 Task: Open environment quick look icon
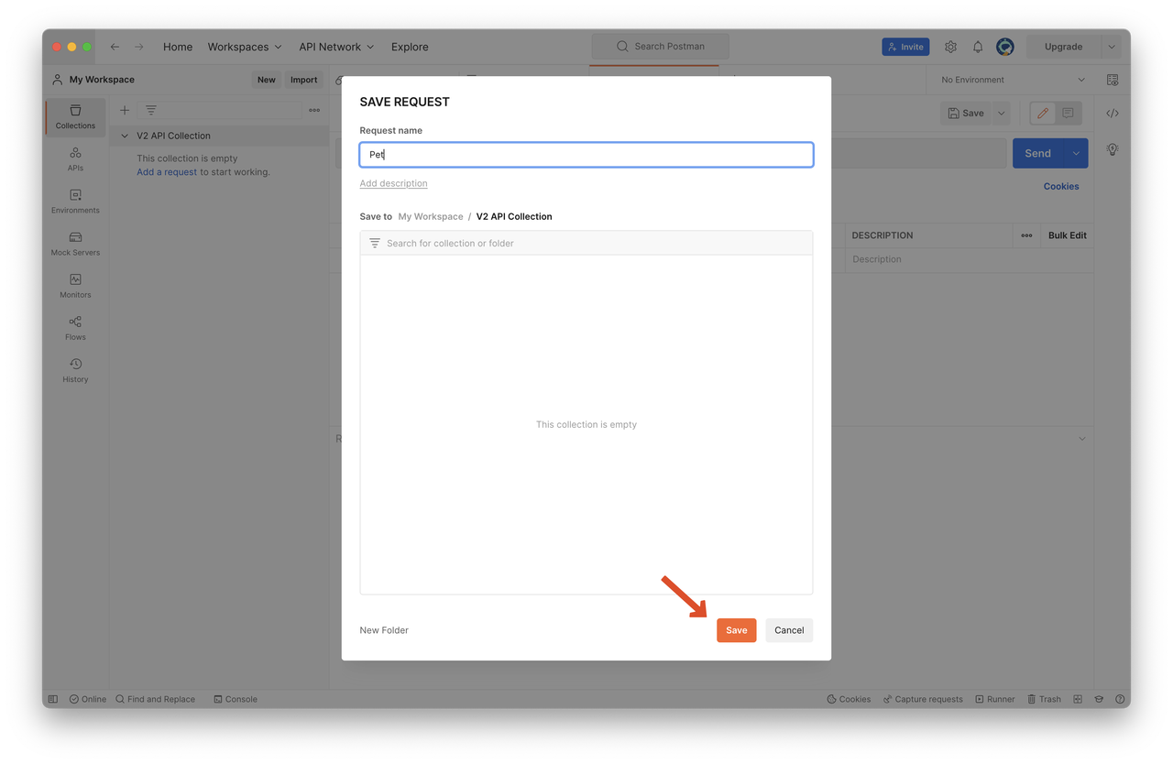tap(1113, 80)
